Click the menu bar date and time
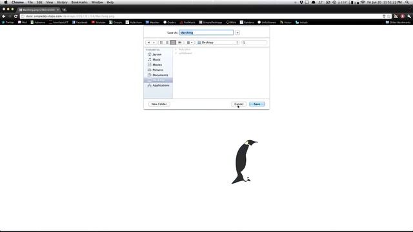 (x=385, y=3)
